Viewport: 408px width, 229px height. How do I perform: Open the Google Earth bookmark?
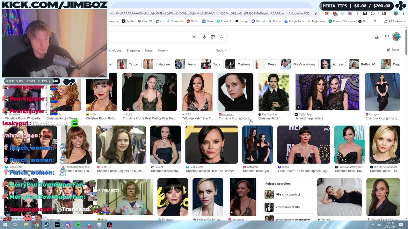pos(294,21)
